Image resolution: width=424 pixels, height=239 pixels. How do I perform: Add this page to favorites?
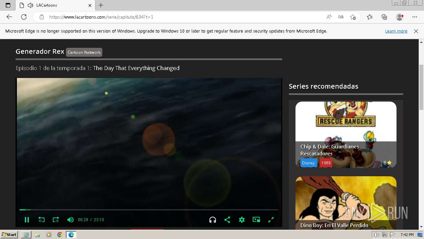[353, 17]
